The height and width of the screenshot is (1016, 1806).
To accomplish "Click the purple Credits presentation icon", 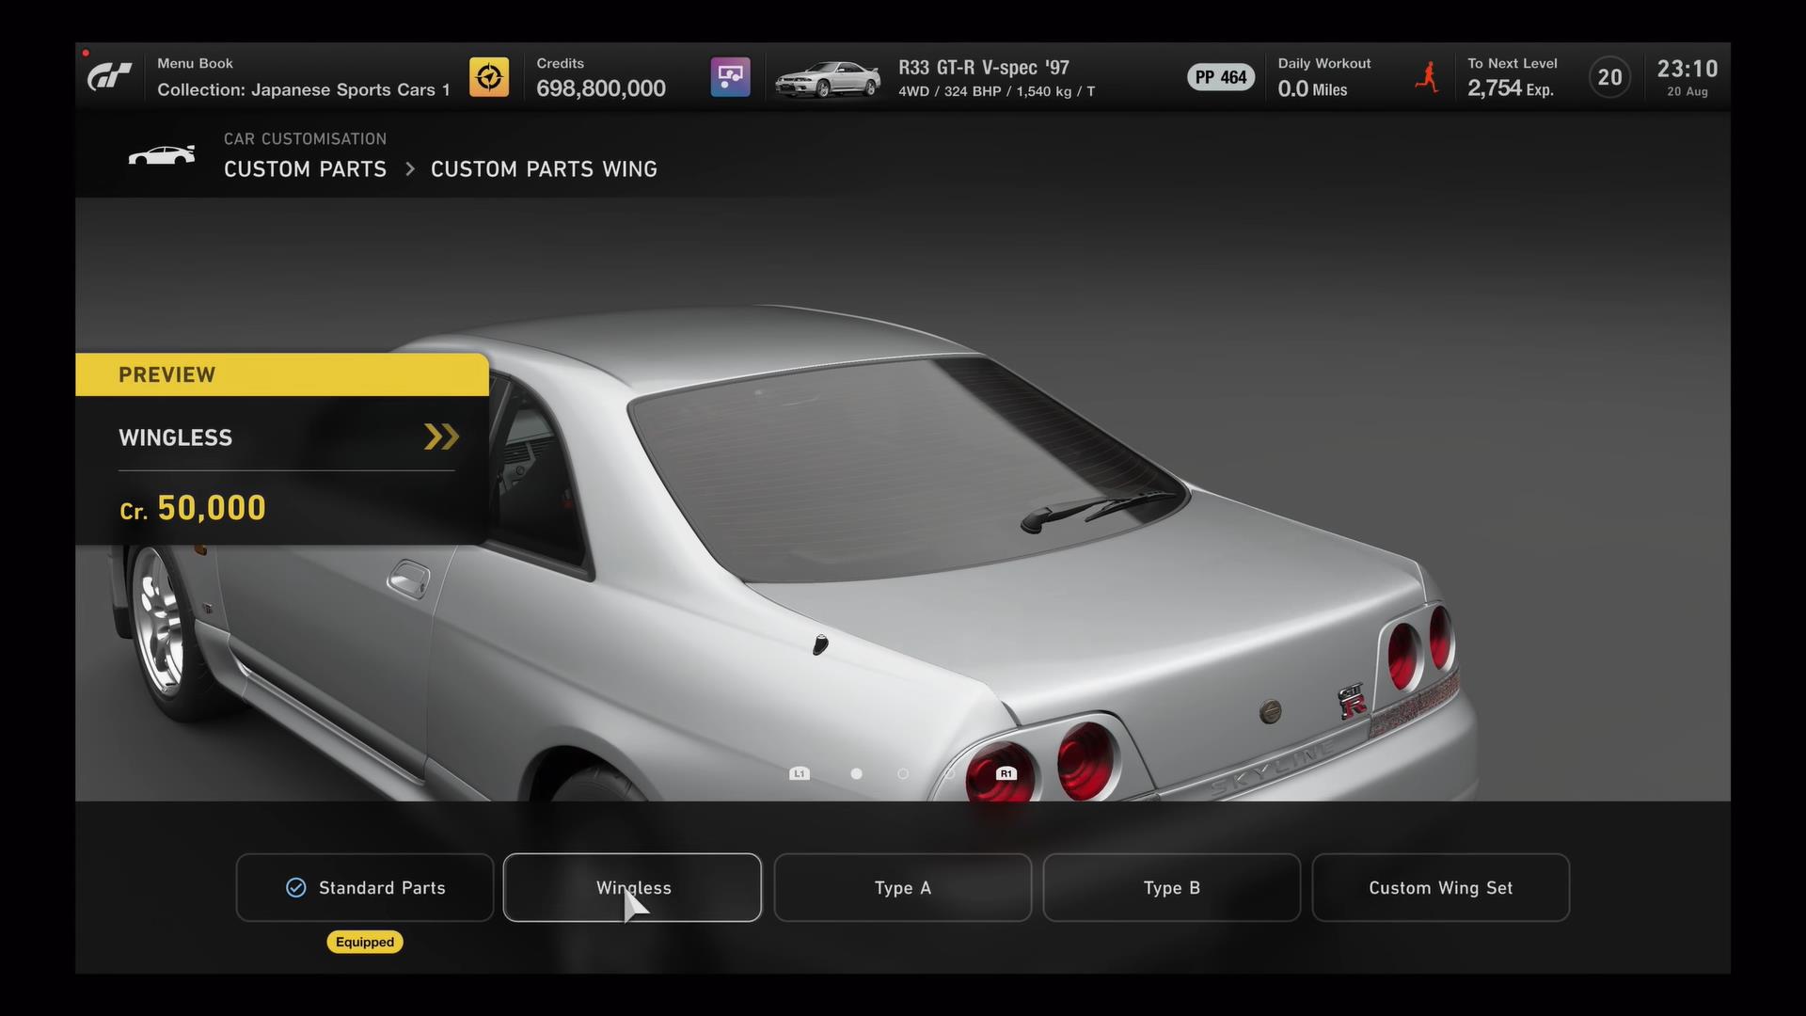I will (730, 77).
